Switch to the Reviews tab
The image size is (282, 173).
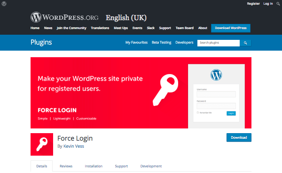coord(66,166)
